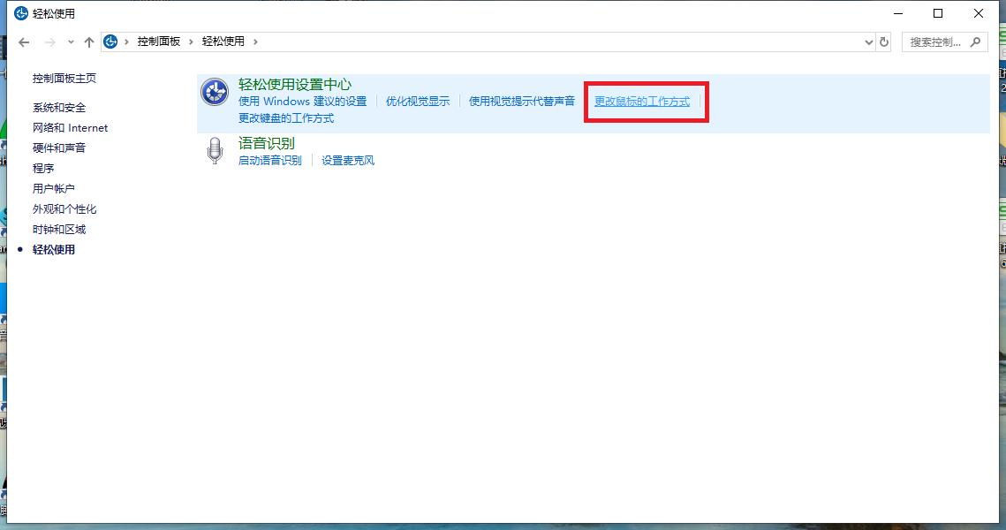Click 启动语音识别 to start speech recognition

coord(269,161)
